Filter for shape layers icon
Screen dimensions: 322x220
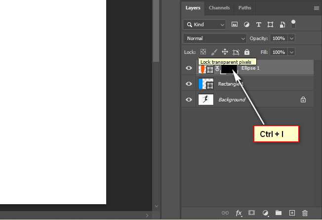click(x=270, y=25)
